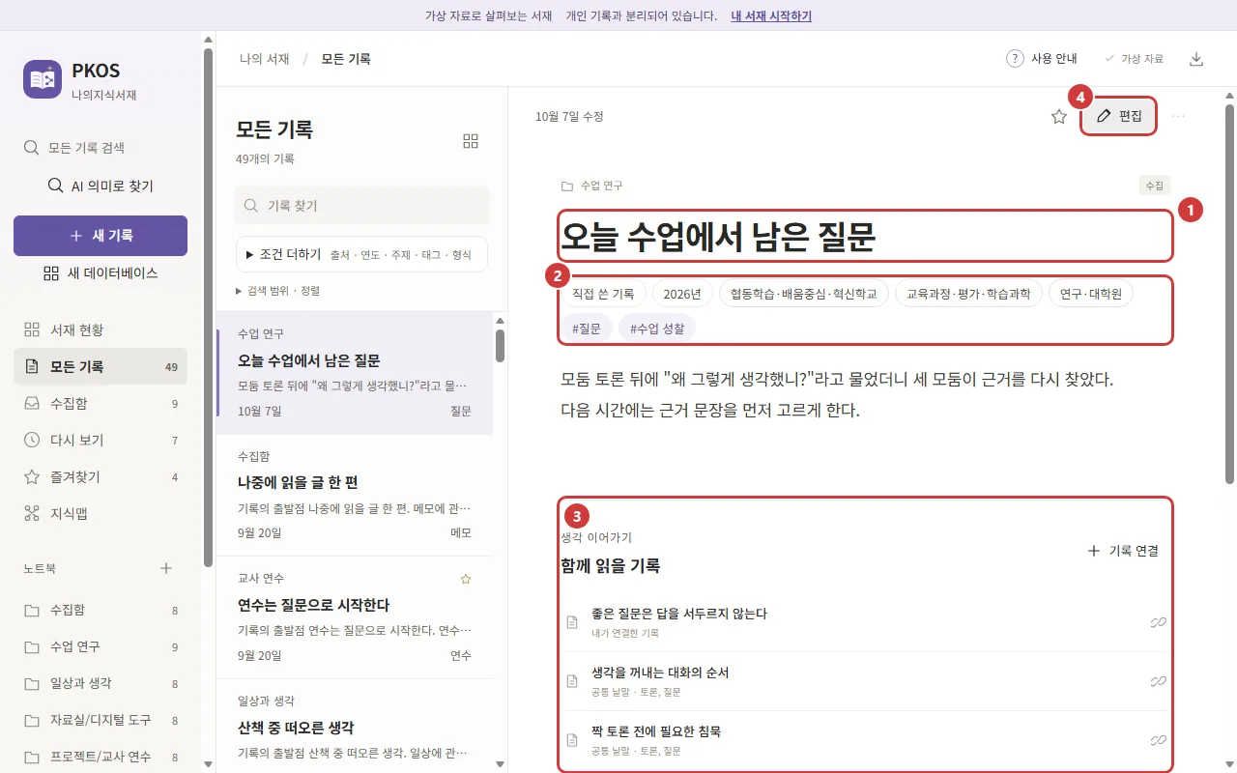The width and height of the screenshot is (1237, 773).
Task: Click 새 데이터베이스 button
Action: tap(101, 273)
